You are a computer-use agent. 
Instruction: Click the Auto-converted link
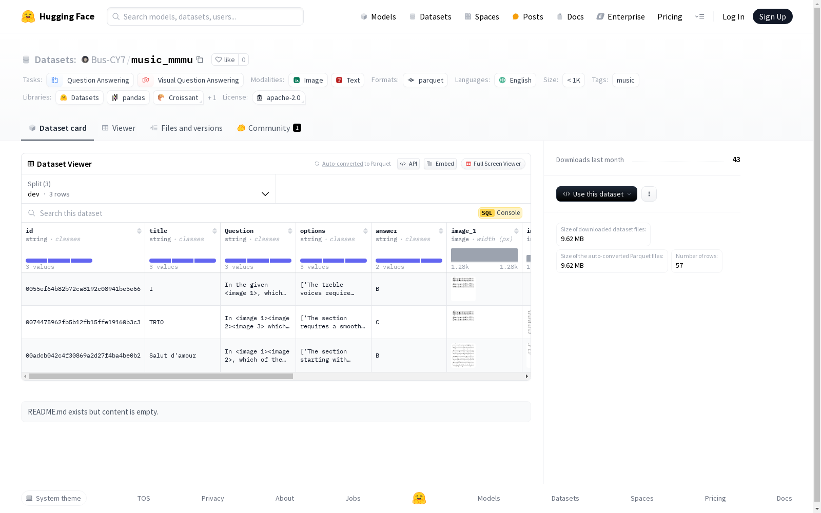[x=342, y=164]
